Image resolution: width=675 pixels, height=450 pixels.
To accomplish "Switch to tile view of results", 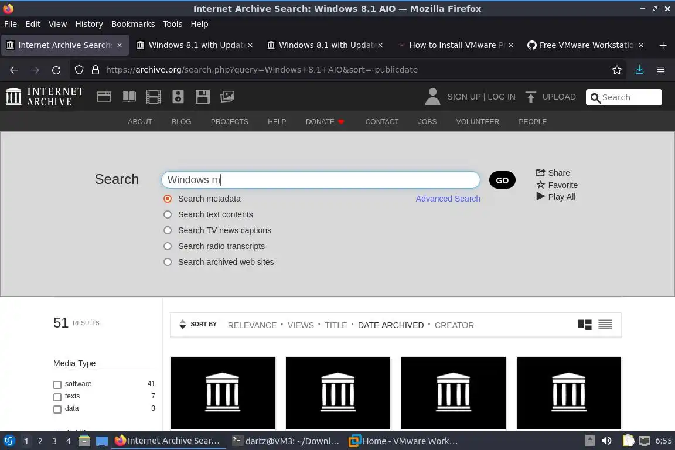I will pyautogui.click(x=585, y=325).
